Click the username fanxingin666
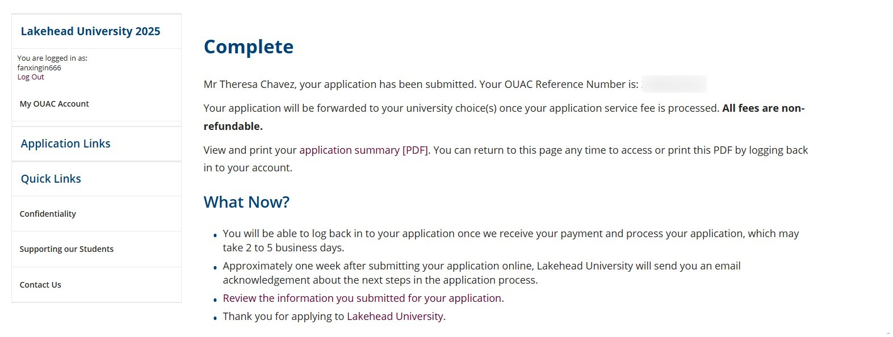The image size is (893, 337). click(39, 68)
